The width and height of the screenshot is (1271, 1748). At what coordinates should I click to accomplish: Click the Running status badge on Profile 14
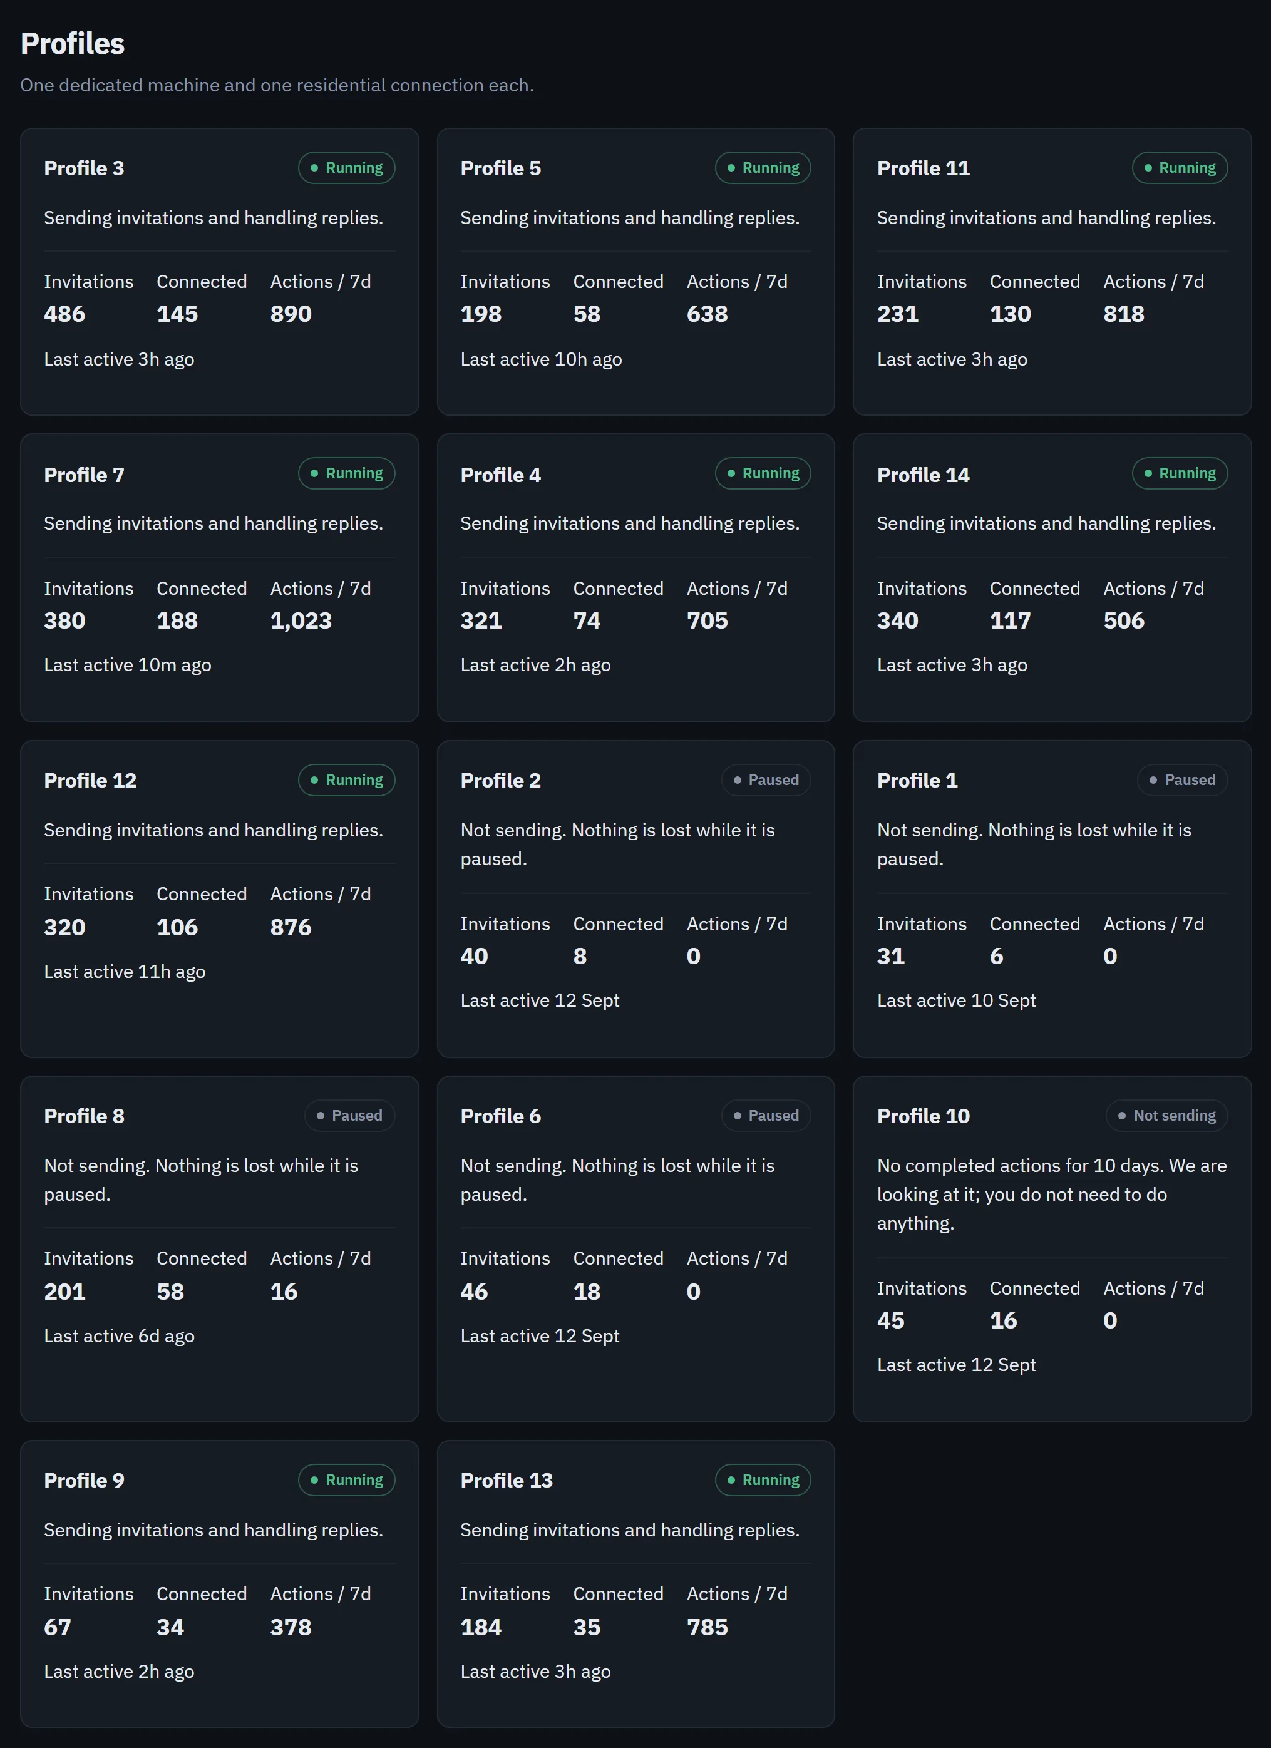tap(1180, 473)
